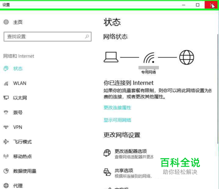Focus the 查找设置 search field
This screenshot has width=219, height=189.
click(x=48, y=36)
